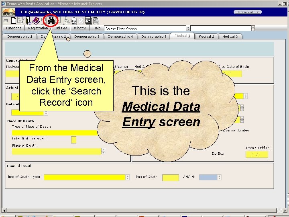
Task: Click the GENESIS logo in the header
Action: click(x=9, y=12)
